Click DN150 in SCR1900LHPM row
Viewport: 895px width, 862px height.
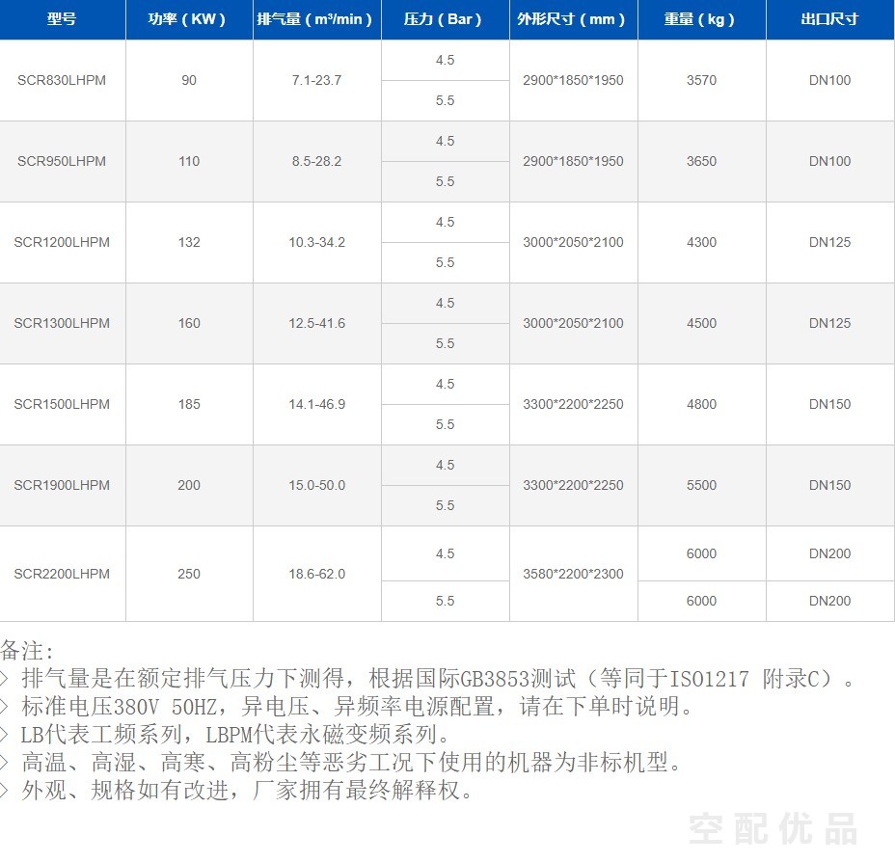coord(830,486)
